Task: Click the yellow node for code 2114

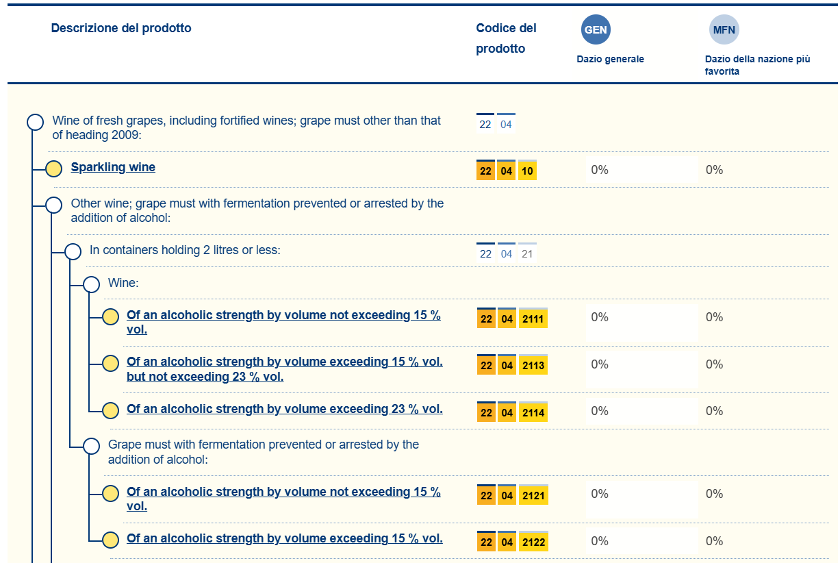Action: click(110, 410)
